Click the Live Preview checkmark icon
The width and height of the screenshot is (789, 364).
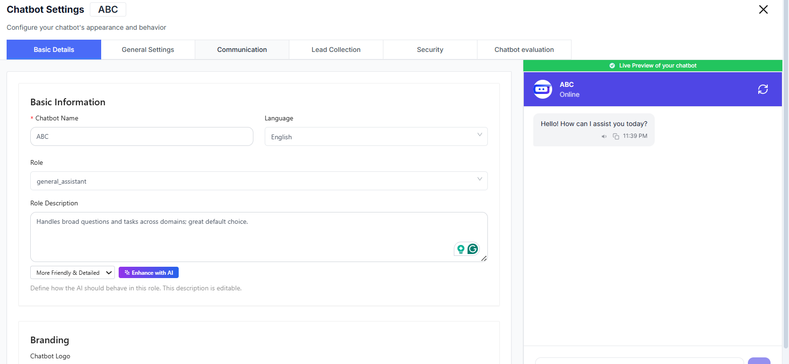coord(612,66)
